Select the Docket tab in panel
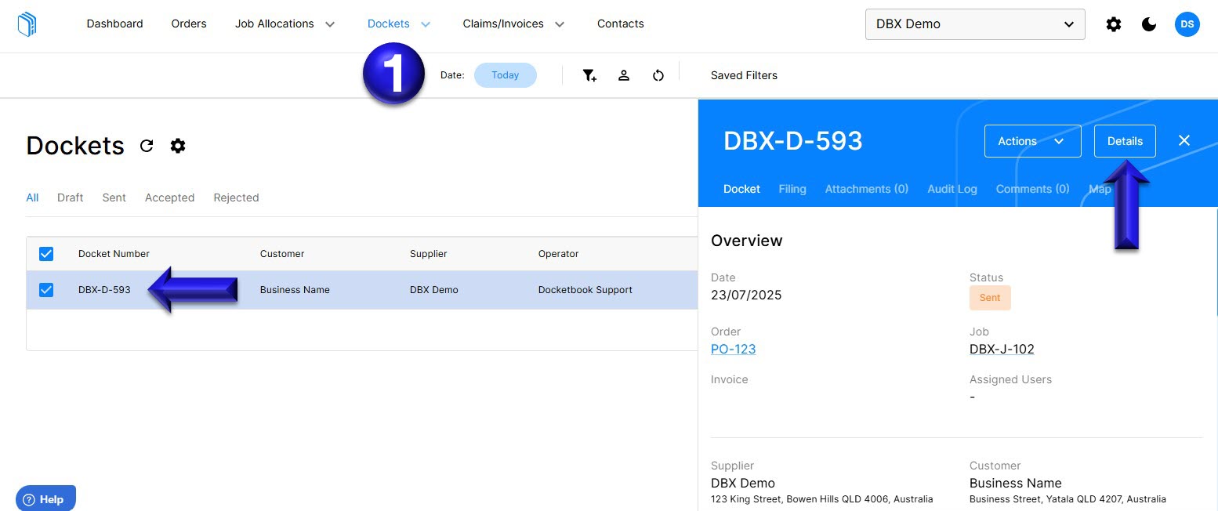This screenshot has width=1218, height=511. tap(741, 189)
